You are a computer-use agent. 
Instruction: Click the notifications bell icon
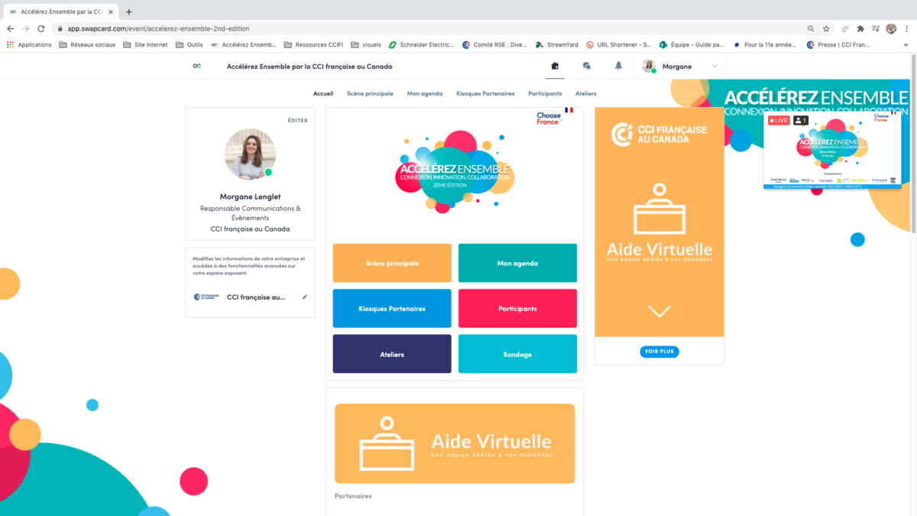coord(618,67)
